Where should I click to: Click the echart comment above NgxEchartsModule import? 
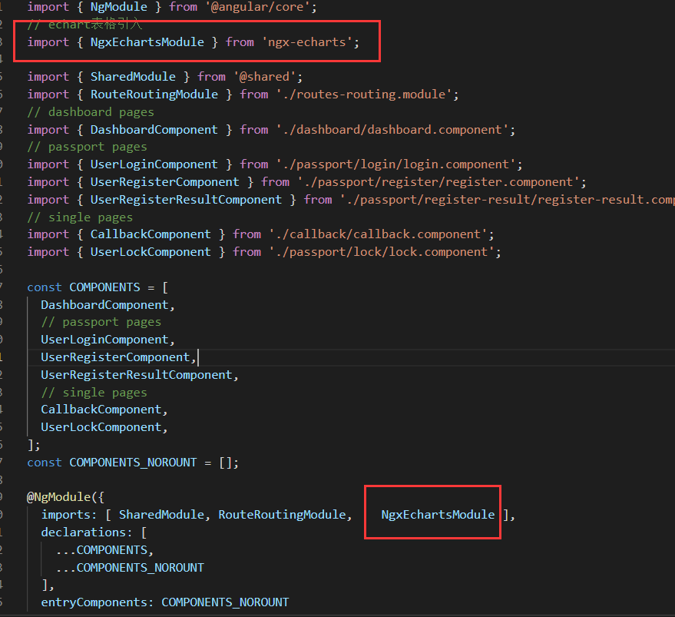(x=84, y=24)
